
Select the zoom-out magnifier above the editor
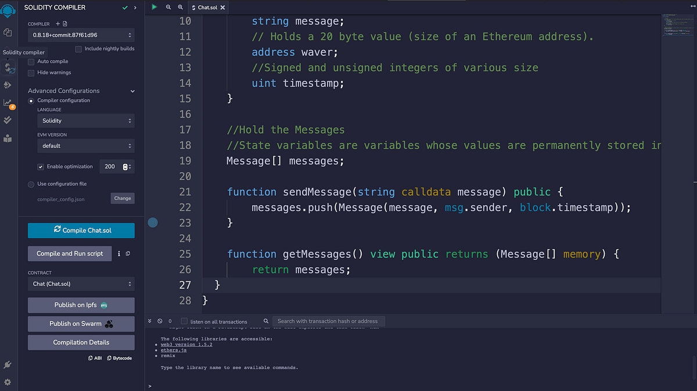coord(168,7)
